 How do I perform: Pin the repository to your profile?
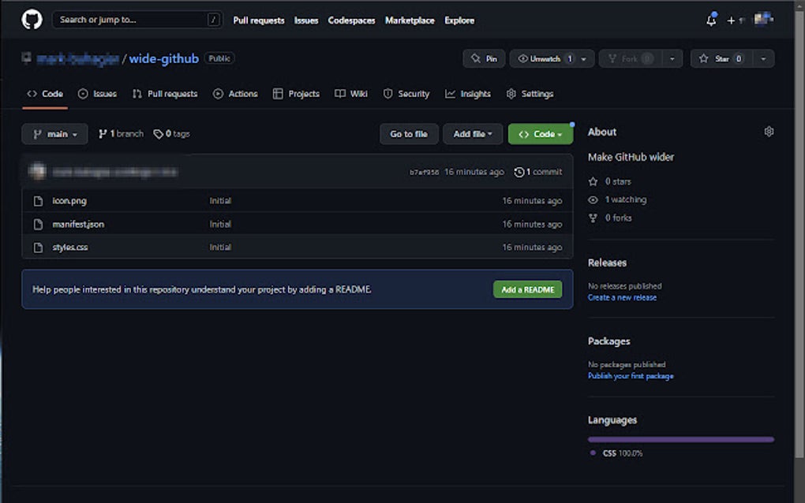483,58
